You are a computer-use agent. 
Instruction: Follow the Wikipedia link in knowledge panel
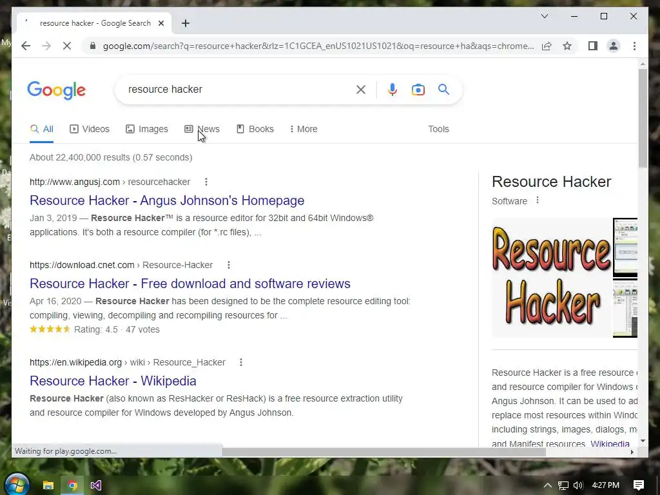610,443
